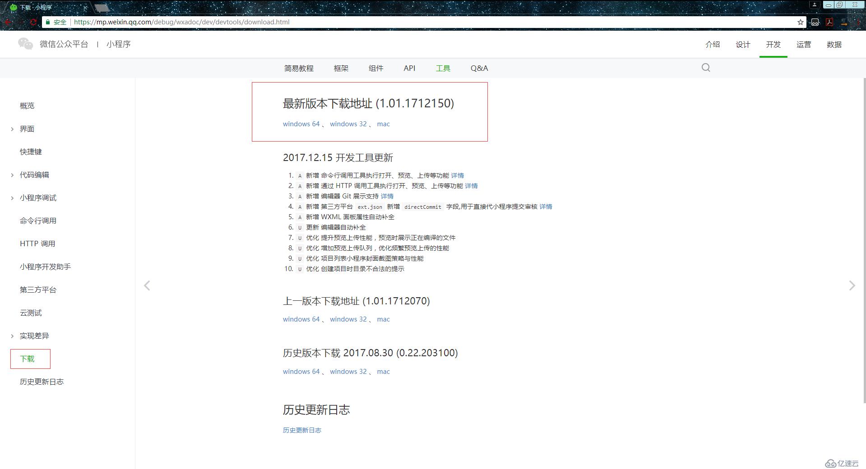This screenshot has width=866, height=469.
Task: Open the 小程序开发助手 sidebar item
Action: (x=45, y=267)
